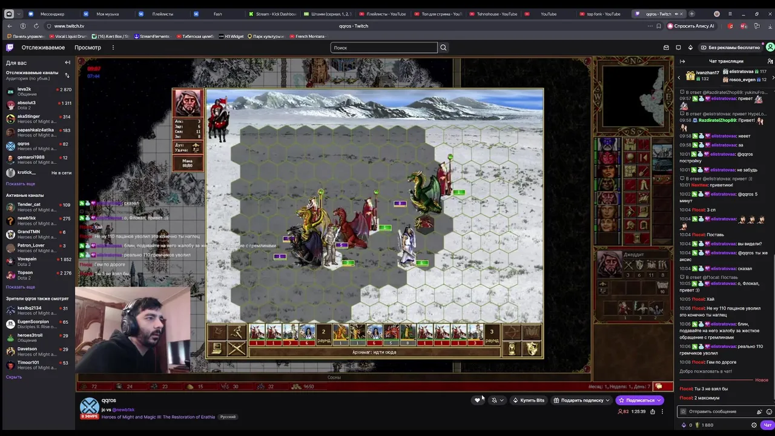Expand 'Показать еще' under followed channels
The image size is (775, 436).
(21, 183)
